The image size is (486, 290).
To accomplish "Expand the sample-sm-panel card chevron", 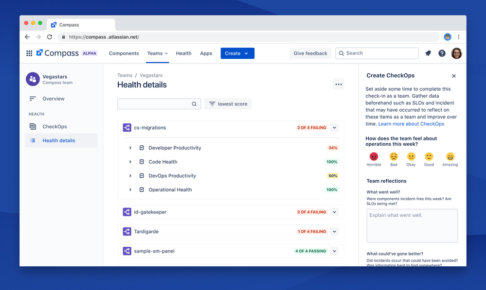I will point(334,251).
